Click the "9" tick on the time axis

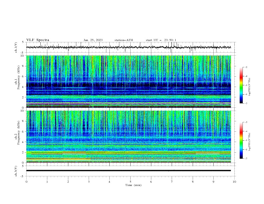(x=213, y=182)
